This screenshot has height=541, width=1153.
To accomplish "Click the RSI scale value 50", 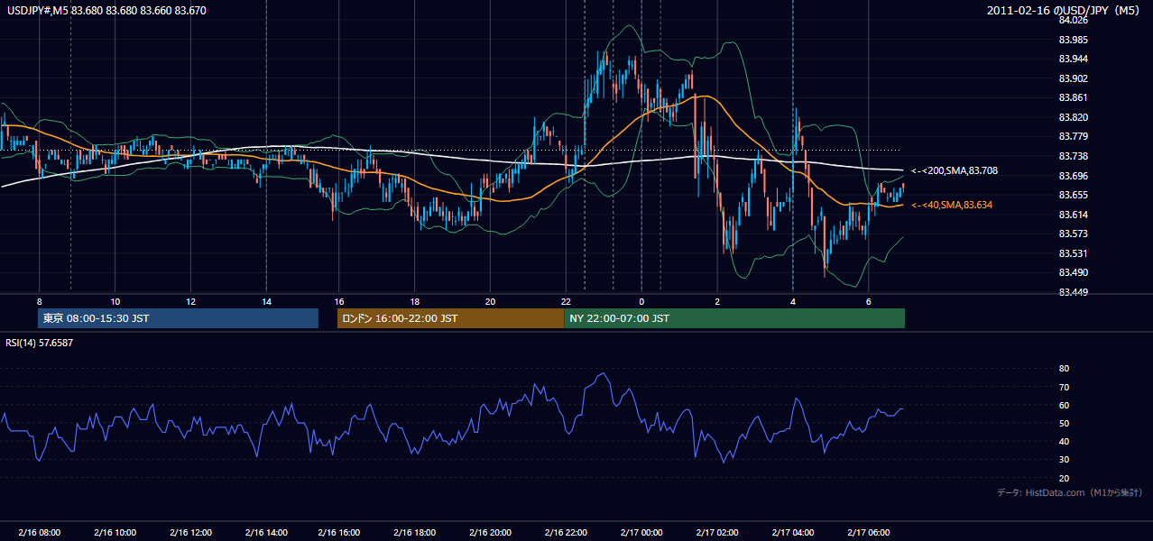I will coord(1064,423).
